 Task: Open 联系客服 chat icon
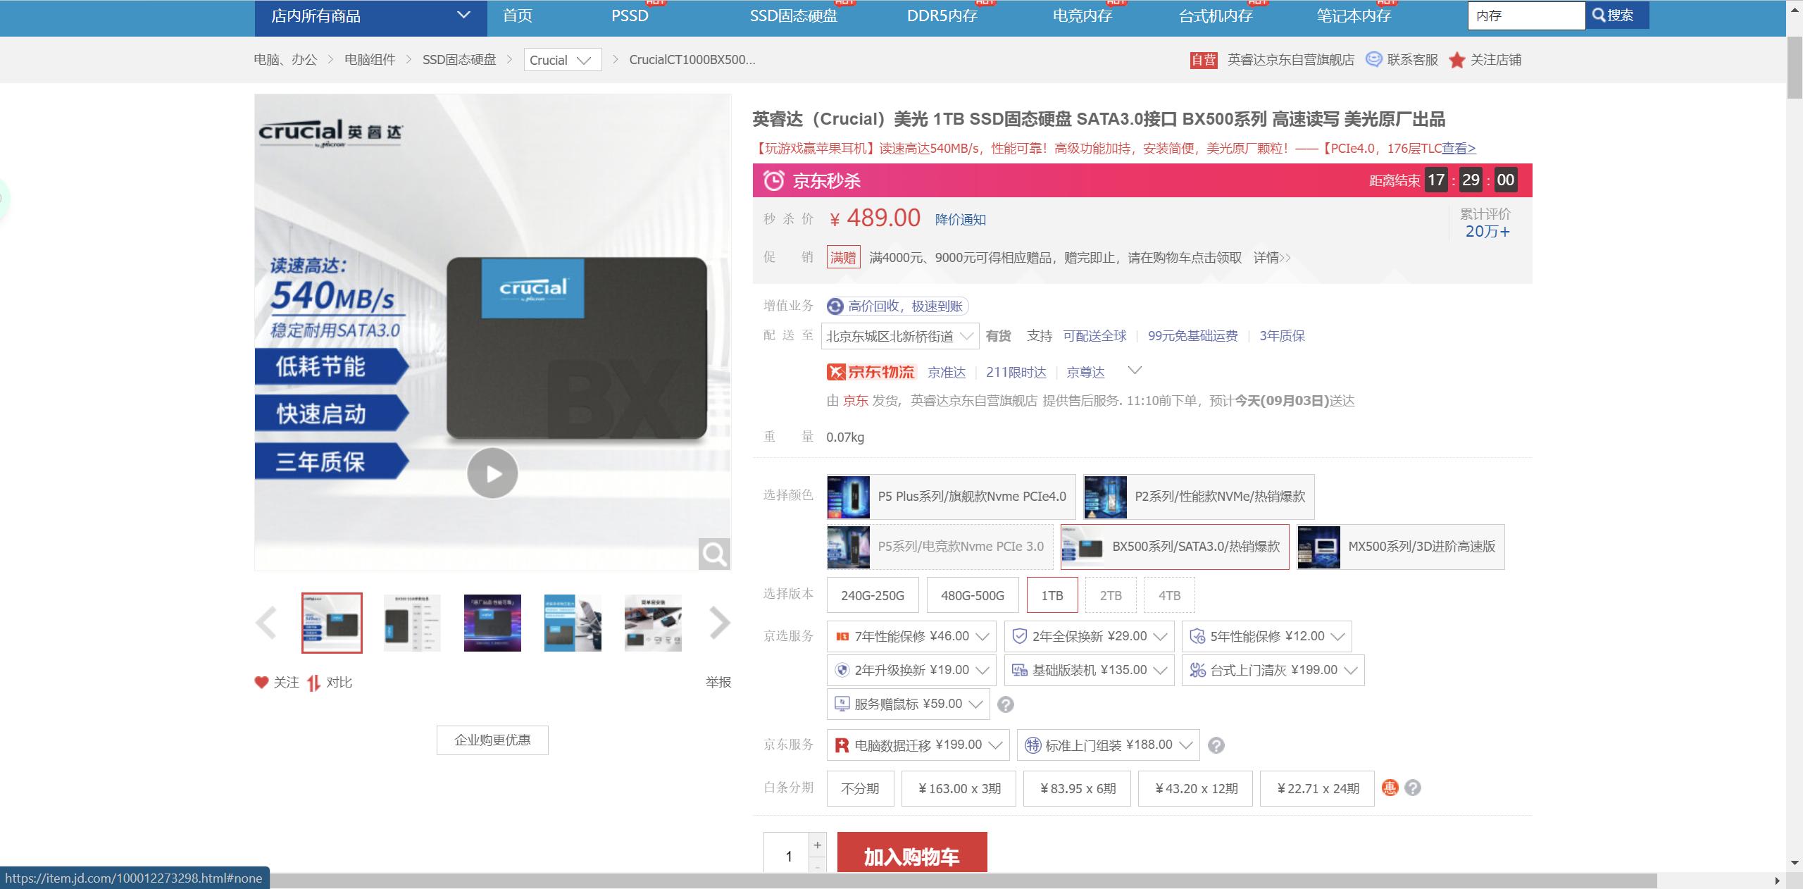[x=1373, y=59]
